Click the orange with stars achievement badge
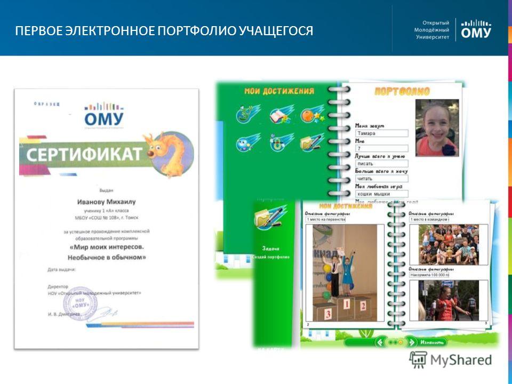The width and height of the screenshot is (512, 384). (312, 114)
